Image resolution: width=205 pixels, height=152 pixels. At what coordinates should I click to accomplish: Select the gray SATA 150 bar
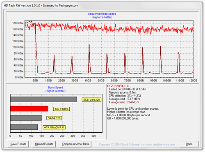tap(26, 118)
